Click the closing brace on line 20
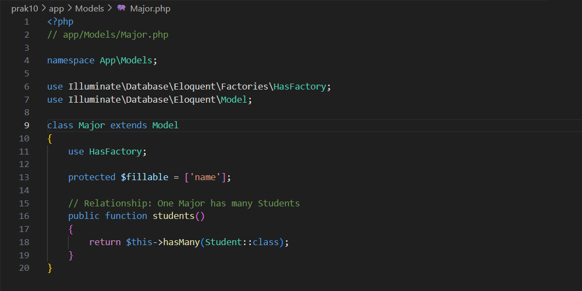 50,268
